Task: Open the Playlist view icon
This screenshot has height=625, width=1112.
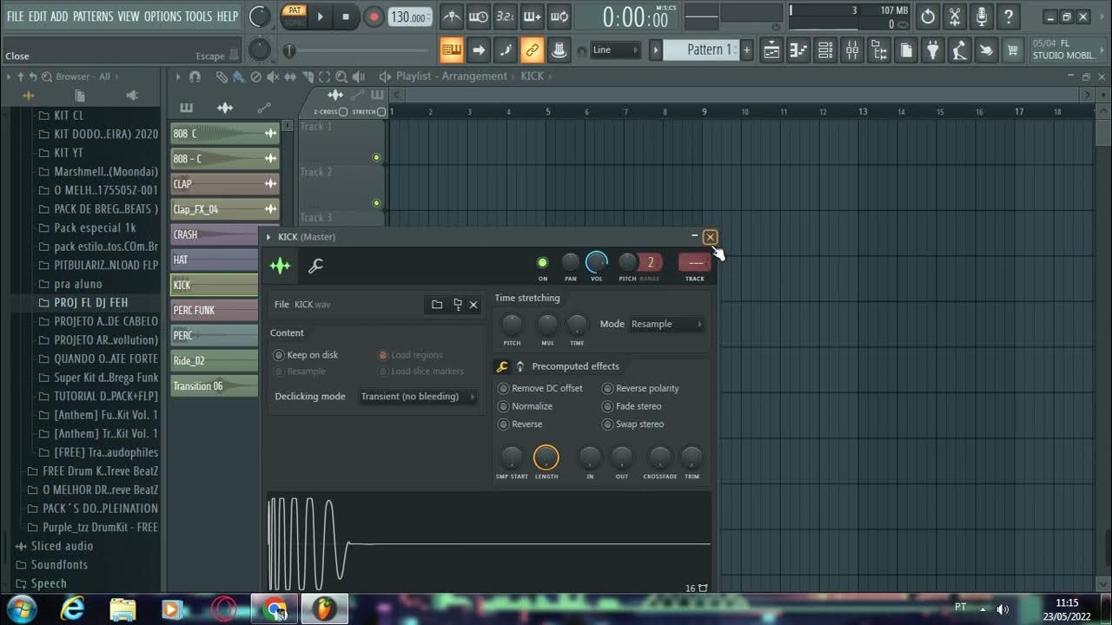Action: click(x=771, y=50)
